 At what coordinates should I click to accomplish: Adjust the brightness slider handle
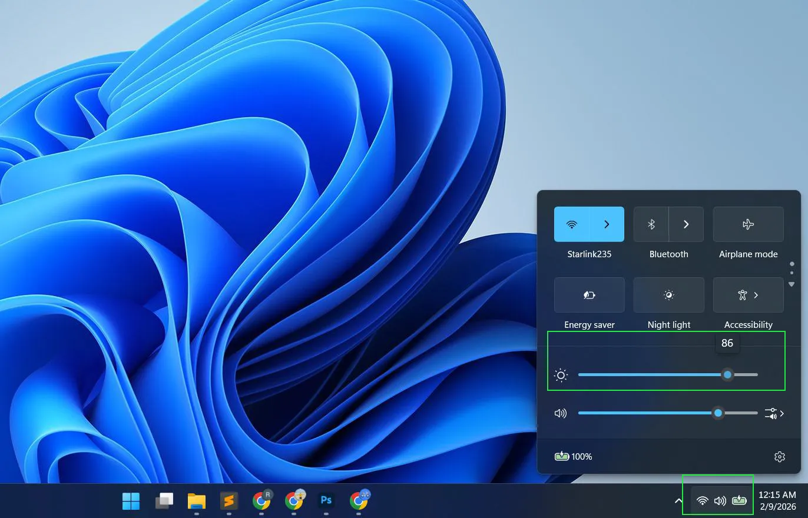coord(727,375)
